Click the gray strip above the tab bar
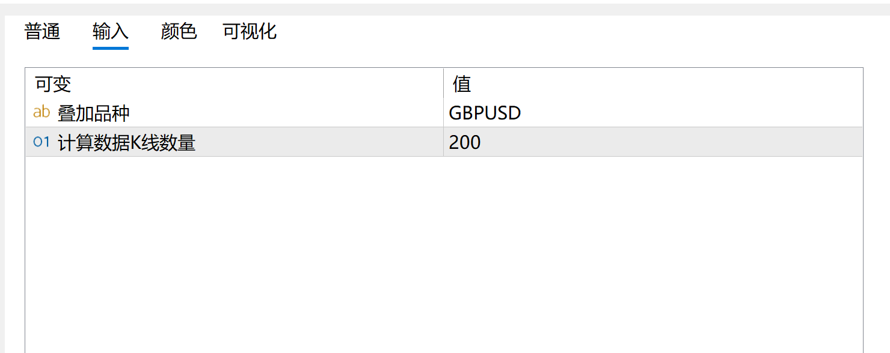The image size is (890, 353). coord(445,8)
